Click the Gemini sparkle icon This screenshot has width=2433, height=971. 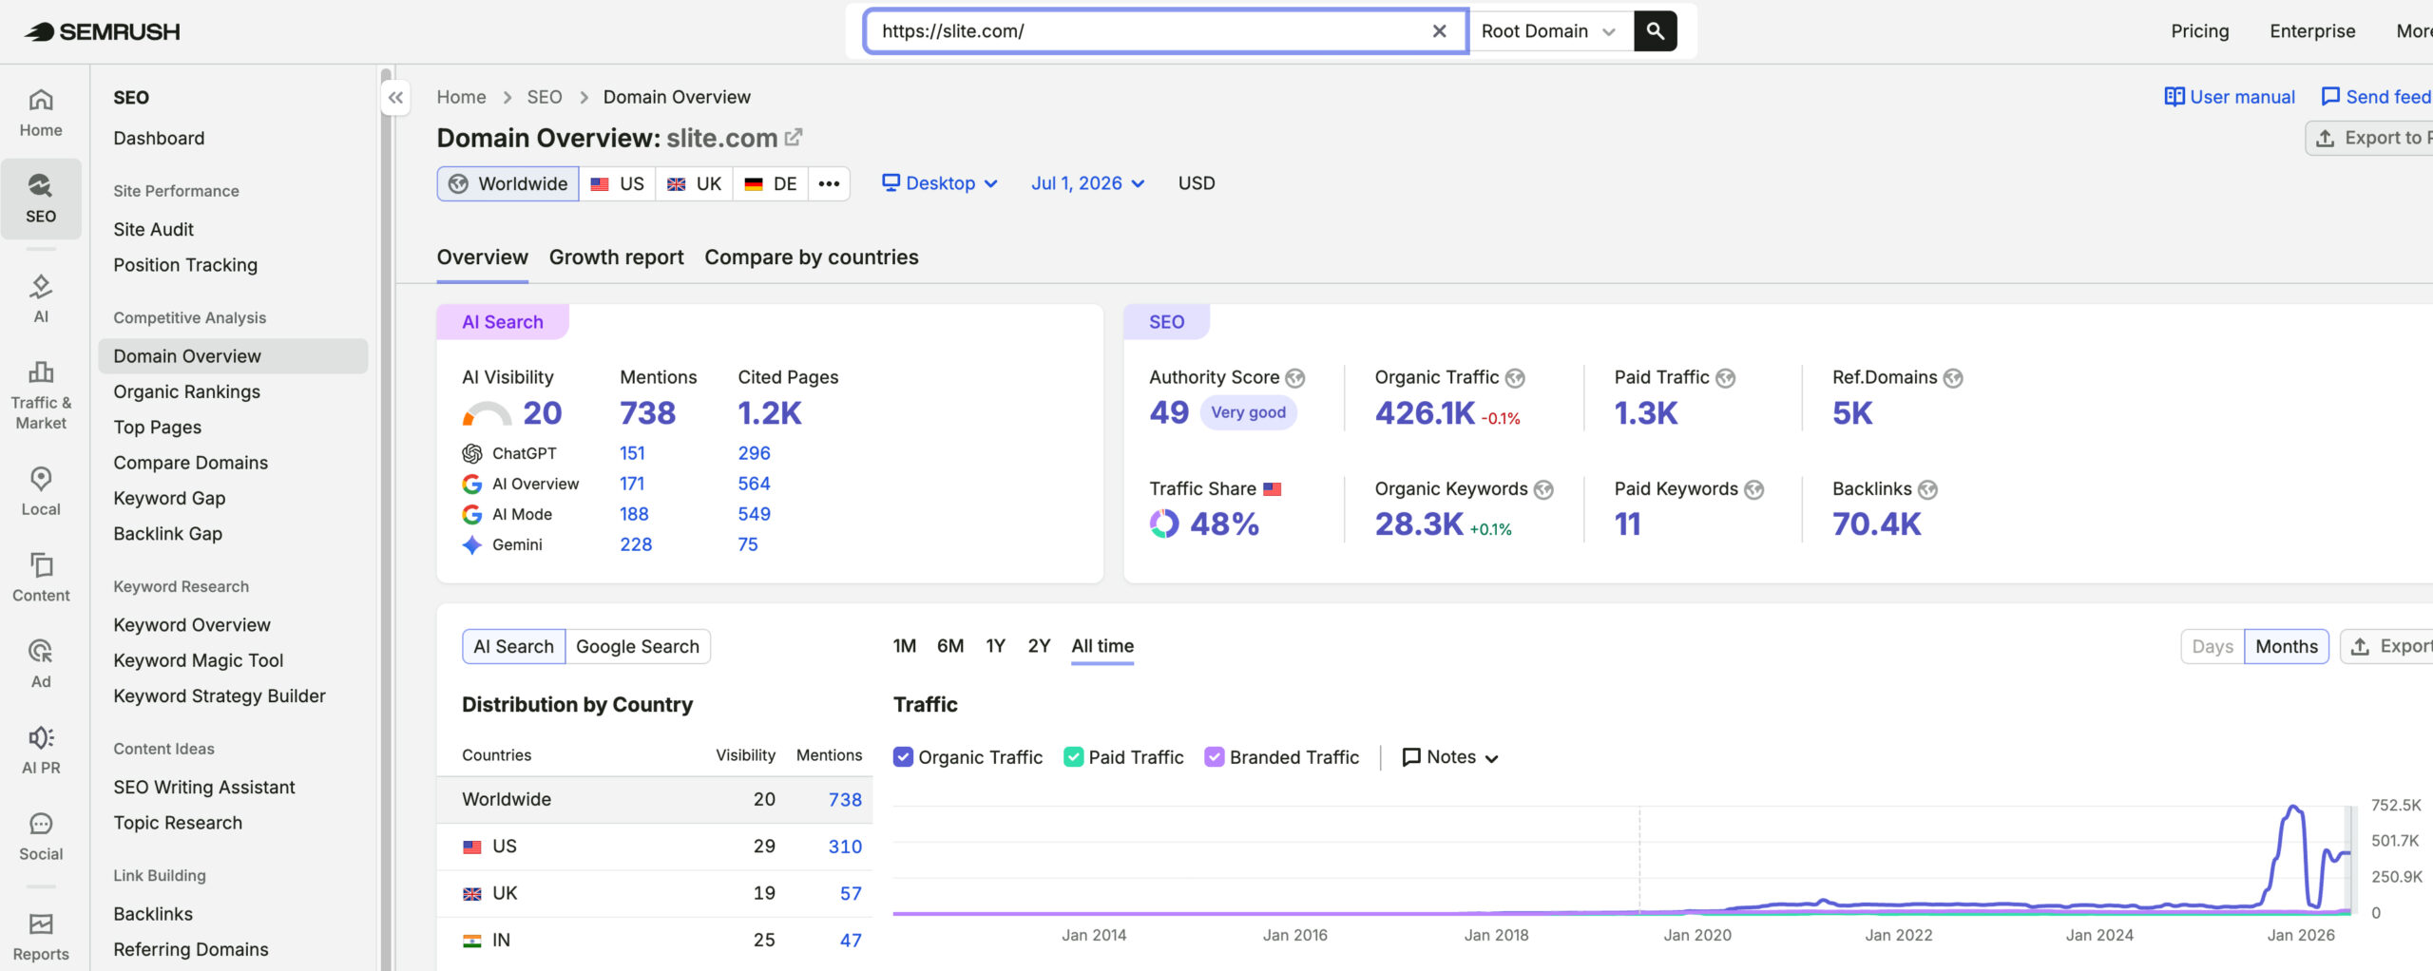(471, 544)
